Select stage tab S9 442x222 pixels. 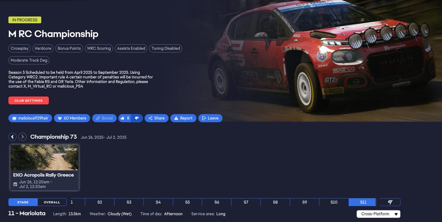pyautogui.click(x=305, y=202)
